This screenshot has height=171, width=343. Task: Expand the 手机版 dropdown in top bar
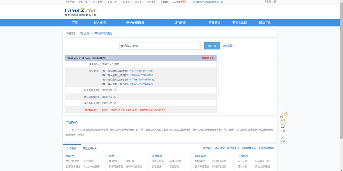[139, 2]
